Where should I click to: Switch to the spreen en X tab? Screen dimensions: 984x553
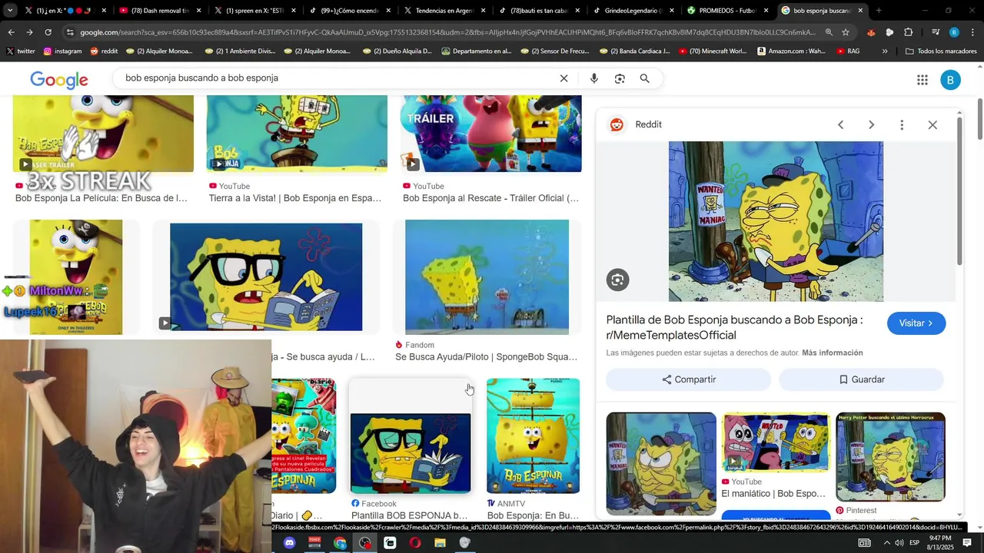coord(255,11)
